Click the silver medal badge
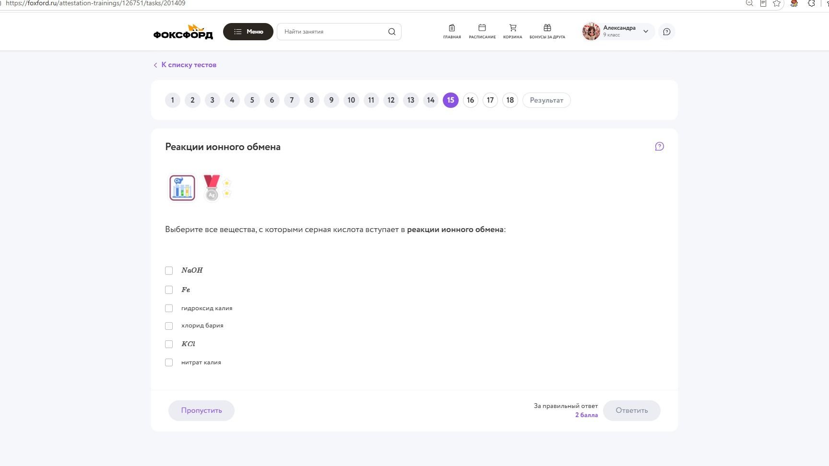The height and width of the screenshot is (466, 829). tap(212, 187)
